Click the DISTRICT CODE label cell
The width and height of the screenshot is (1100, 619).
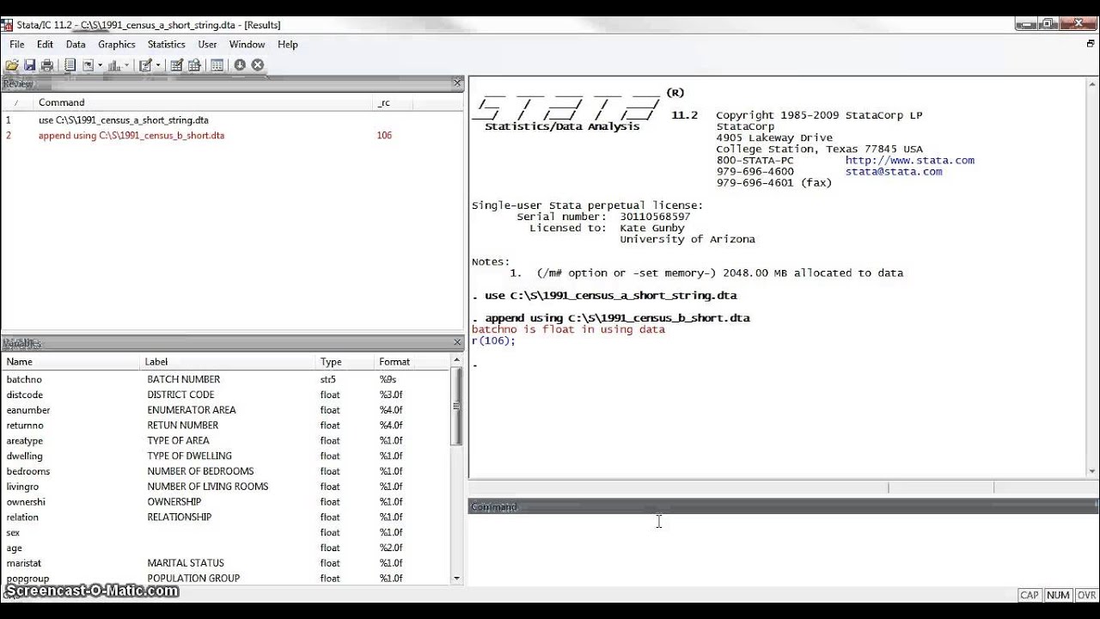[180, 395]
